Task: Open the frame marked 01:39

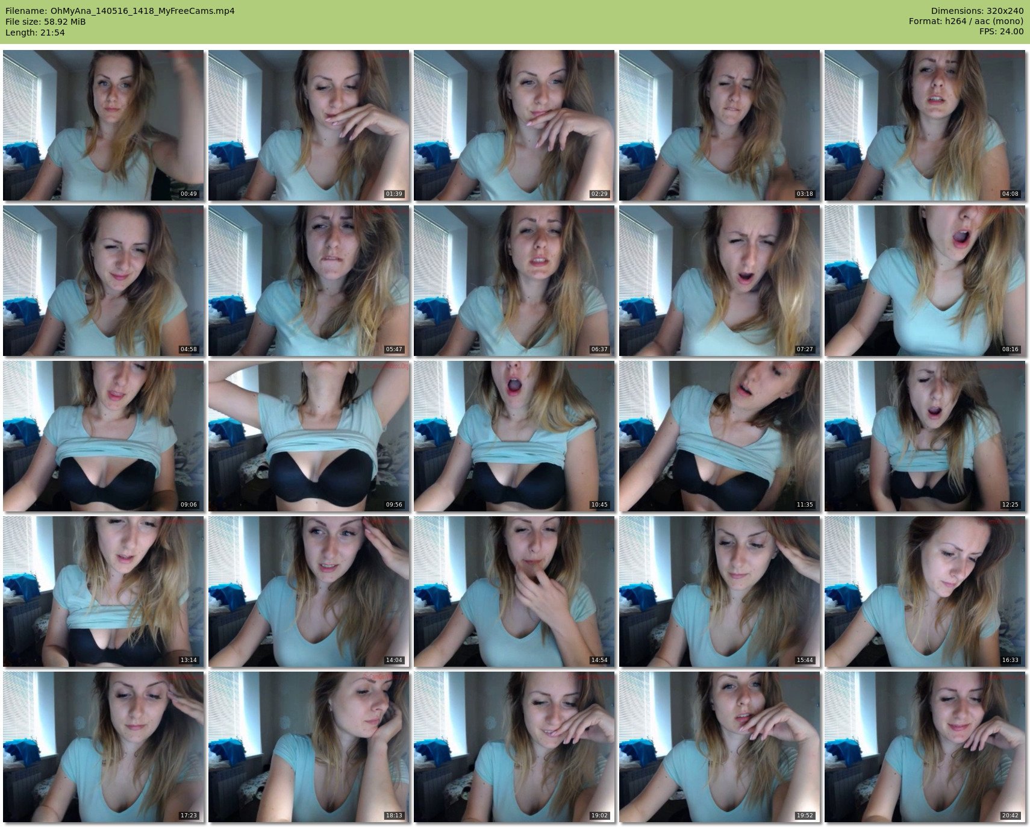Action: [308, 125]
